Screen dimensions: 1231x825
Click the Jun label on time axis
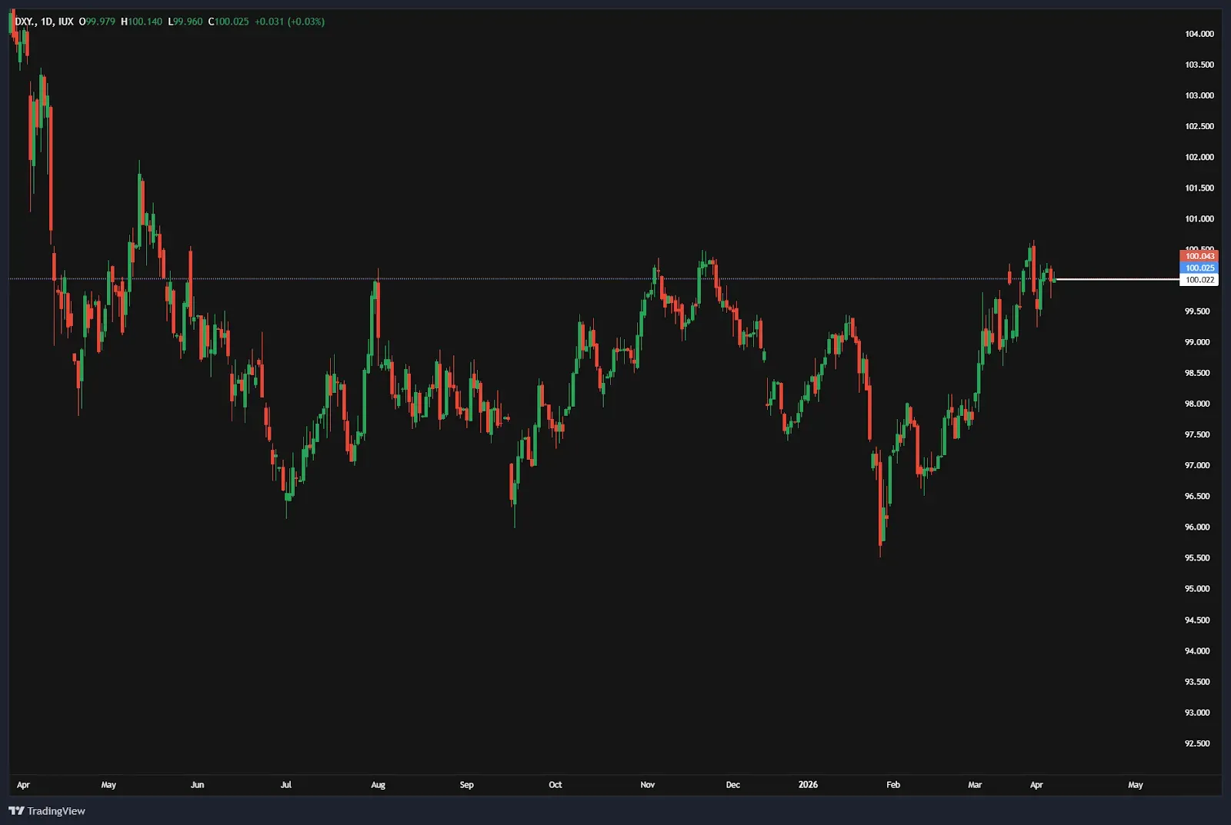click(197, 785)
